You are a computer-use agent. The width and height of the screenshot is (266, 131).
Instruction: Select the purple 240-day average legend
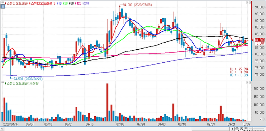point(86,4)
